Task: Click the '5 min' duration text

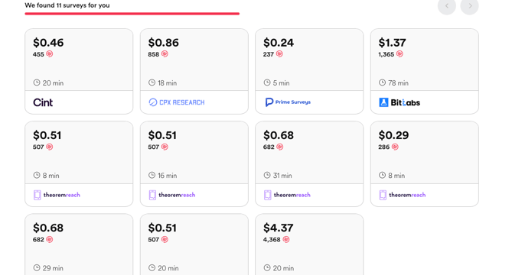Action: click(x=281, y=83)
